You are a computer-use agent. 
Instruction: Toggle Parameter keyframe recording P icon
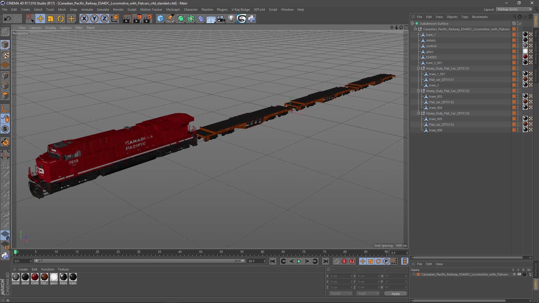tap(386, 261)
